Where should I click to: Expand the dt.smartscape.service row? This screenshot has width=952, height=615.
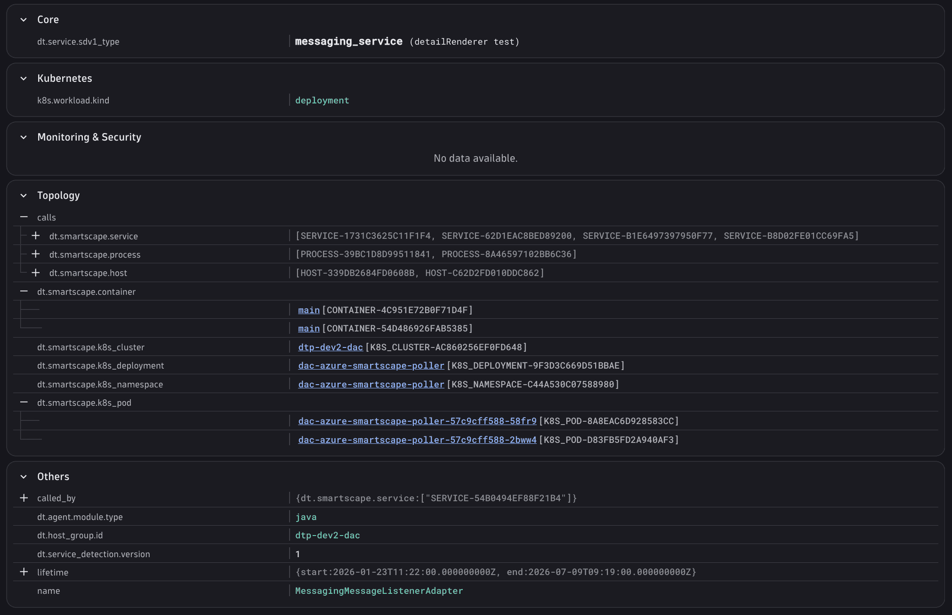(x=36, y=236)
